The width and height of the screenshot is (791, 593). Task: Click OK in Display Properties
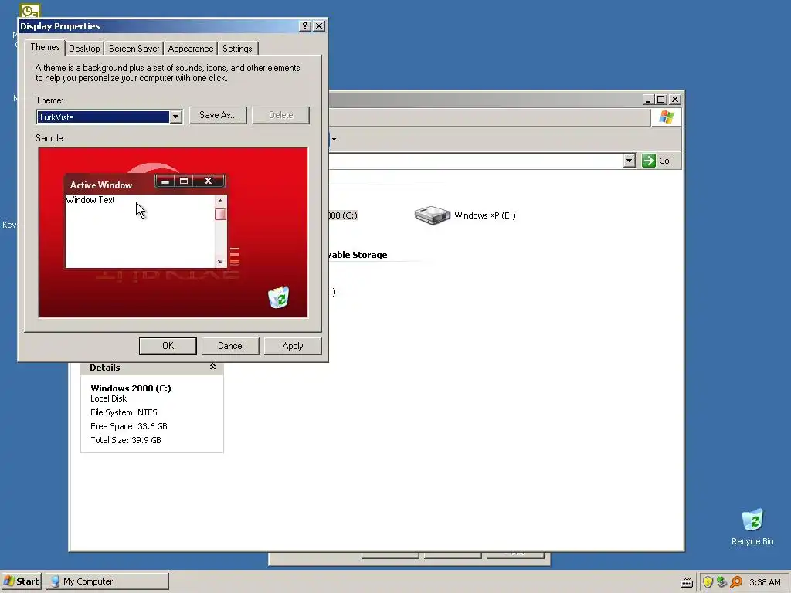tap(168, 346)
